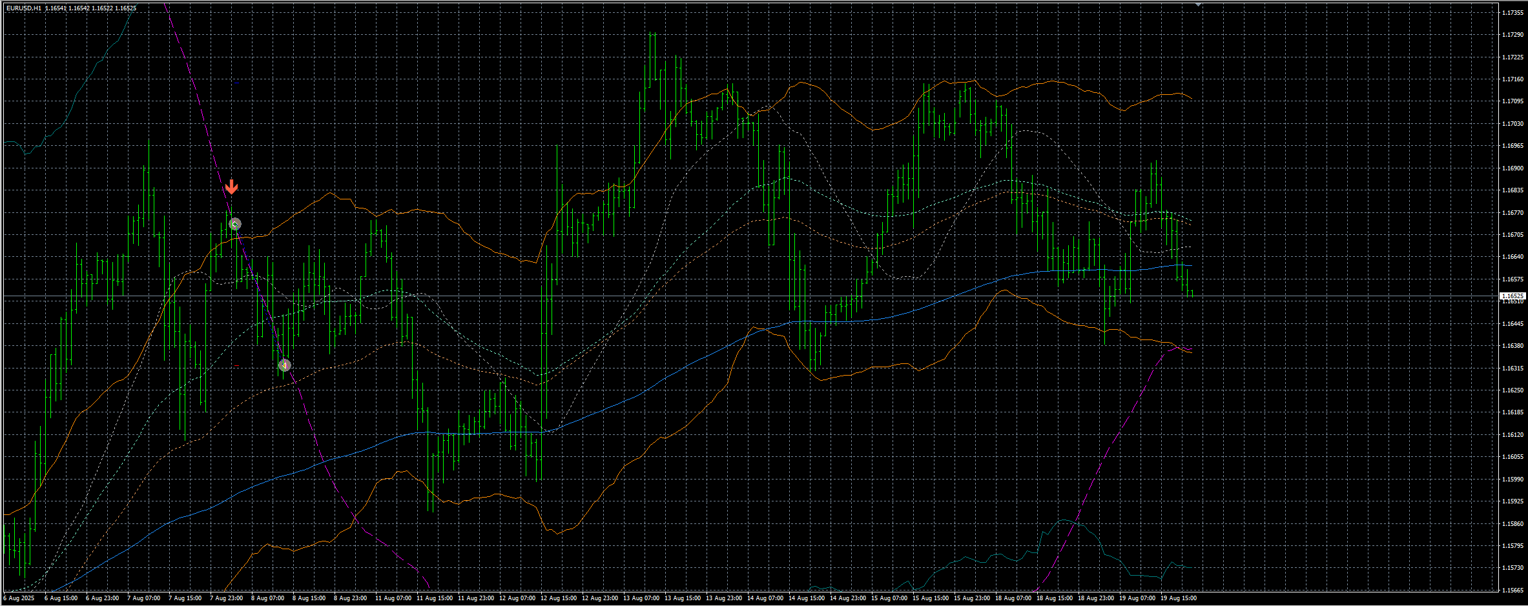This screenshot has width=1528, height=606.
Task: Click the 12 Aug 07:00 time label
Action: (517, 598)
